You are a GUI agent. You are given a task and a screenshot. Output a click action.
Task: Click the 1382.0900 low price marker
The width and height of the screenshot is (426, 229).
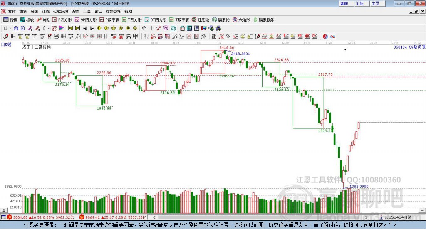(x=359, y=187)
